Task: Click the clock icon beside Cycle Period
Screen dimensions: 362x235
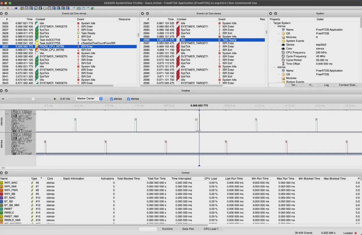Action: pyautogui.click(x=283, y=60)
